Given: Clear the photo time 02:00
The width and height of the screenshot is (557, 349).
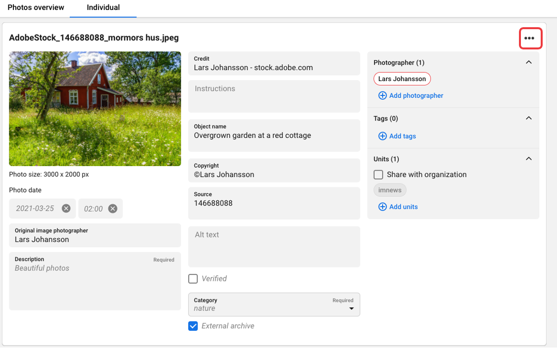Looking at the screenshot, I should coord(113,209).
